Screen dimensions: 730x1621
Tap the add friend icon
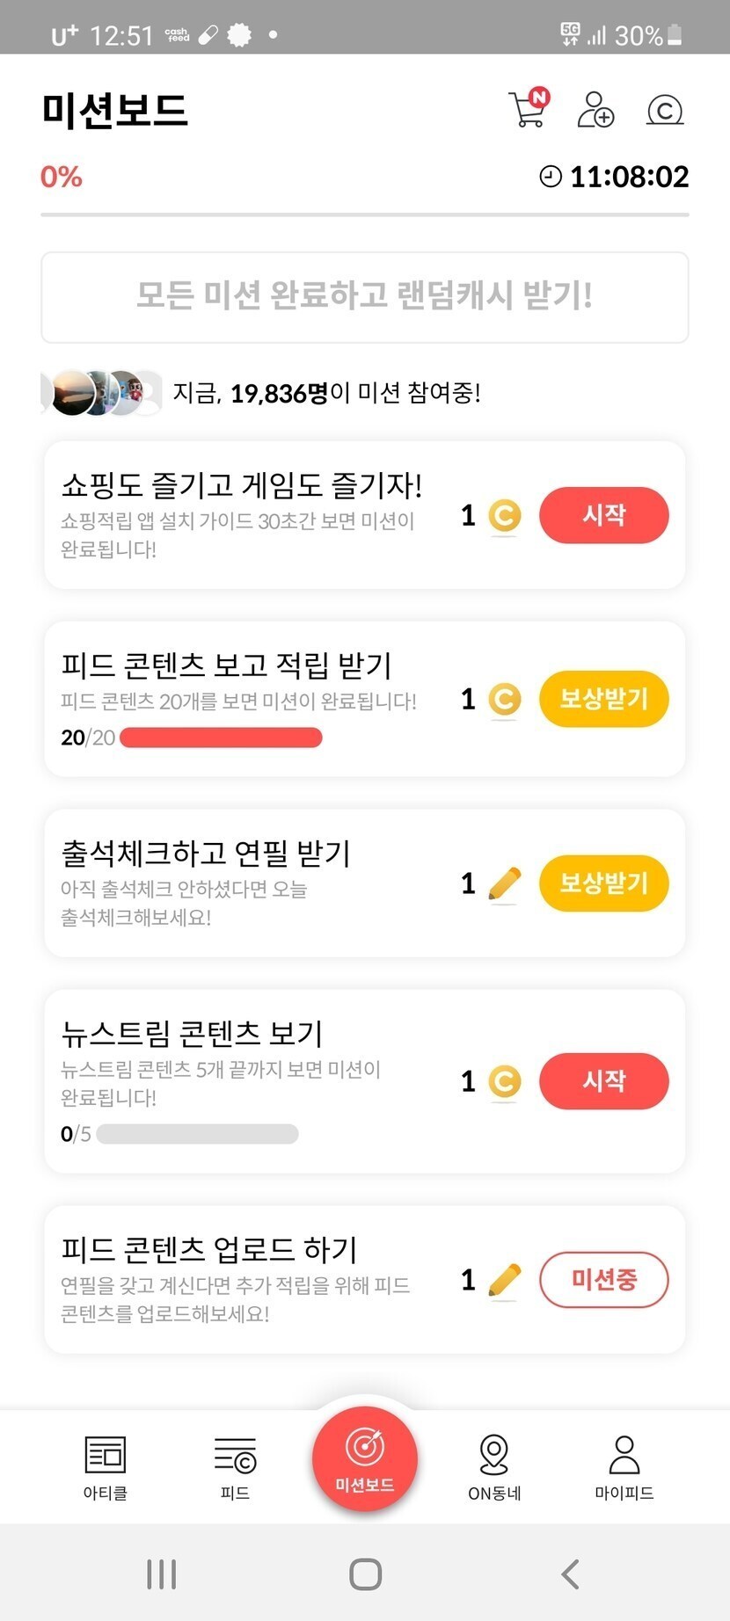point(595,110)
